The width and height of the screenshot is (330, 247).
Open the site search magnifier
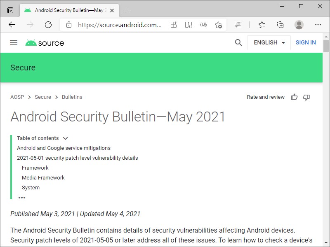click(238, 43)
